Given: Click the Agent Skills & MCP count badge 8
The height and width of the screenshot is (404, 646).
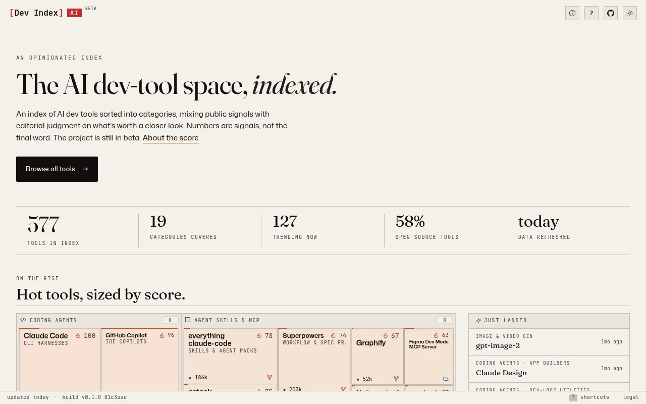Looking at the screenshot, I should [x=445, y=320].
